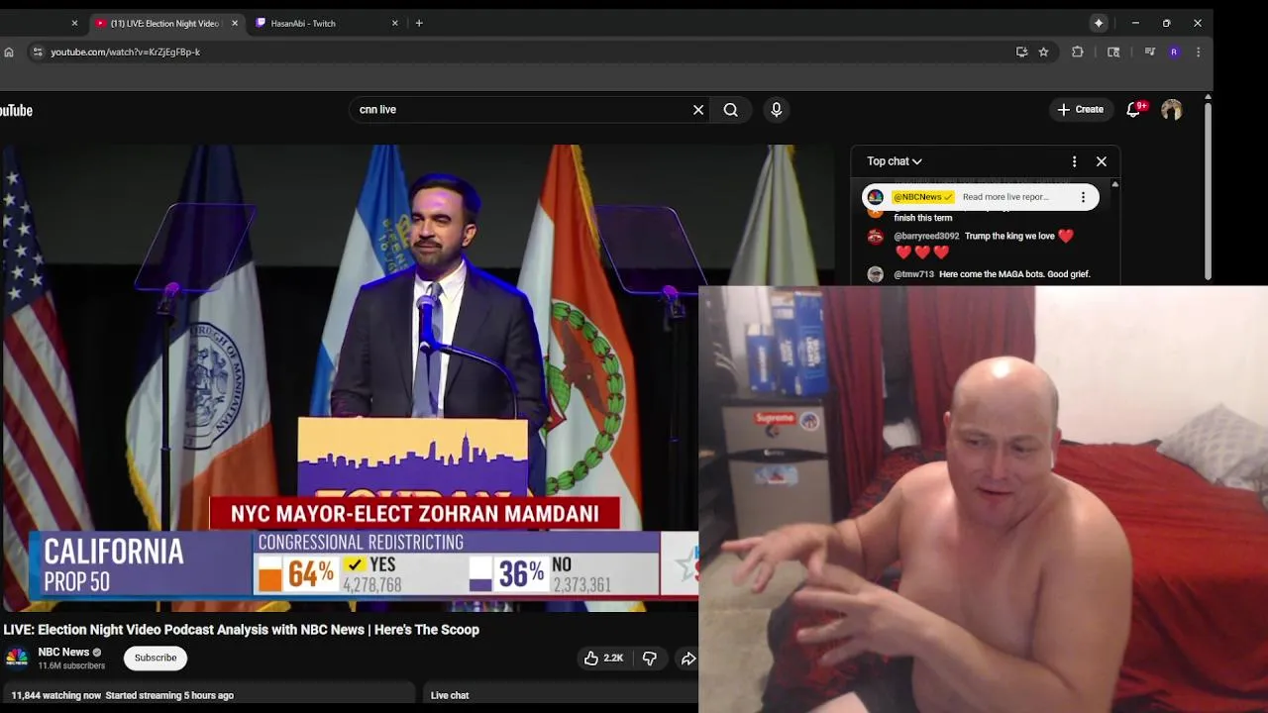Click @barryreed3092 username in chat

pos(926,237)
